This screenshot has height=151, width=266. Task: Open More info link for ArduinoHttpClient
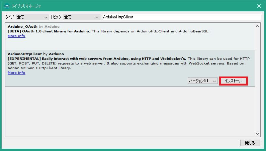coord(16,73)
